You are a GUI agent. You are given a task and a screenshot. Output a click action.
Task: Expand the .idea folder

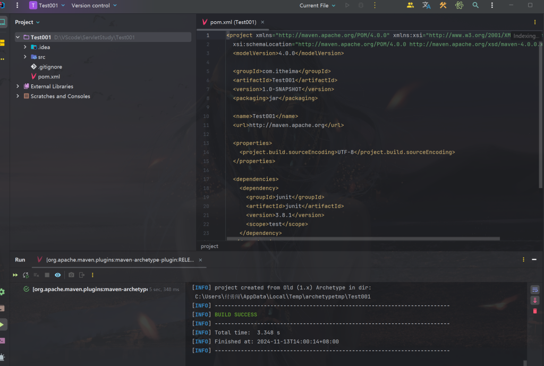pyautogui.click(x=25, y=47)
